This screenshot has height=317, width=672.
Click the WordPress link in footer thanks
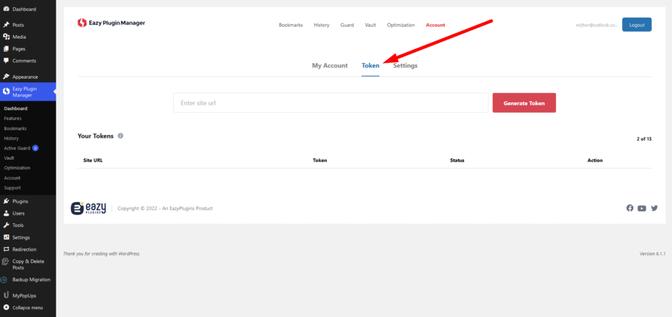pyautogui.click(x=129, y=253)
